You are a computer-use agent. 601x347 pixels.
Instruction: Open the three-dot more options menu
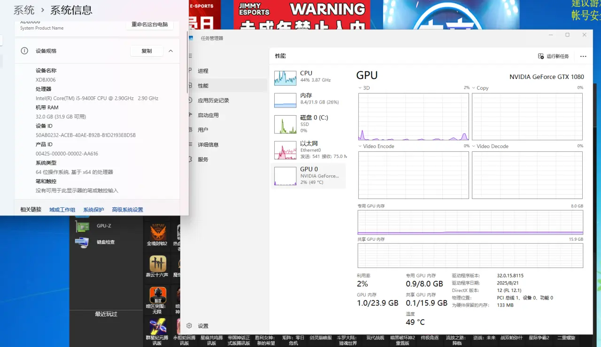pyautogui.click(x=583, y=56)
